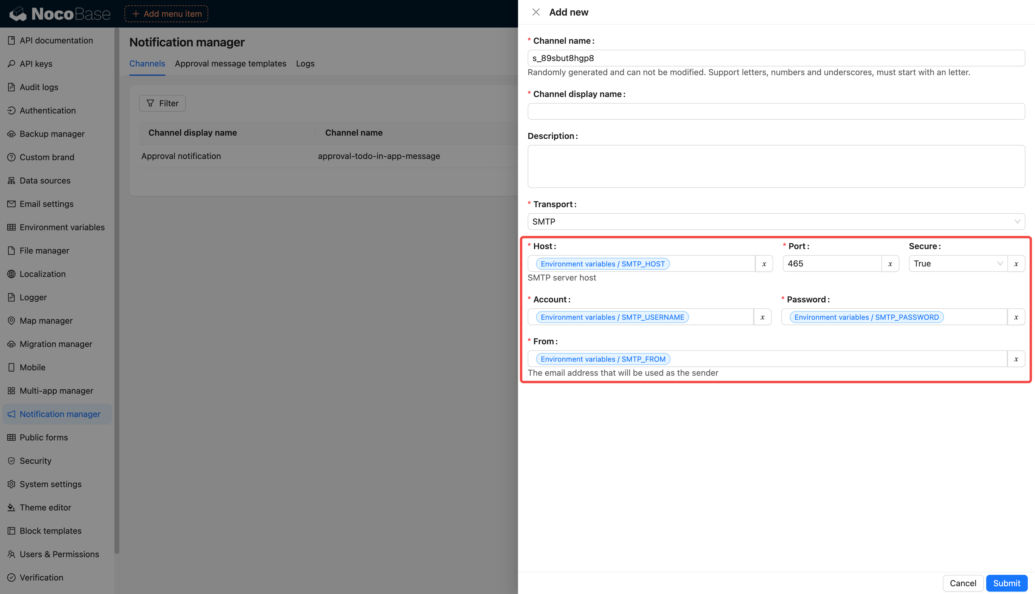
Task: Click the variable x icon beside Port field
Action: tap(890, 263)
